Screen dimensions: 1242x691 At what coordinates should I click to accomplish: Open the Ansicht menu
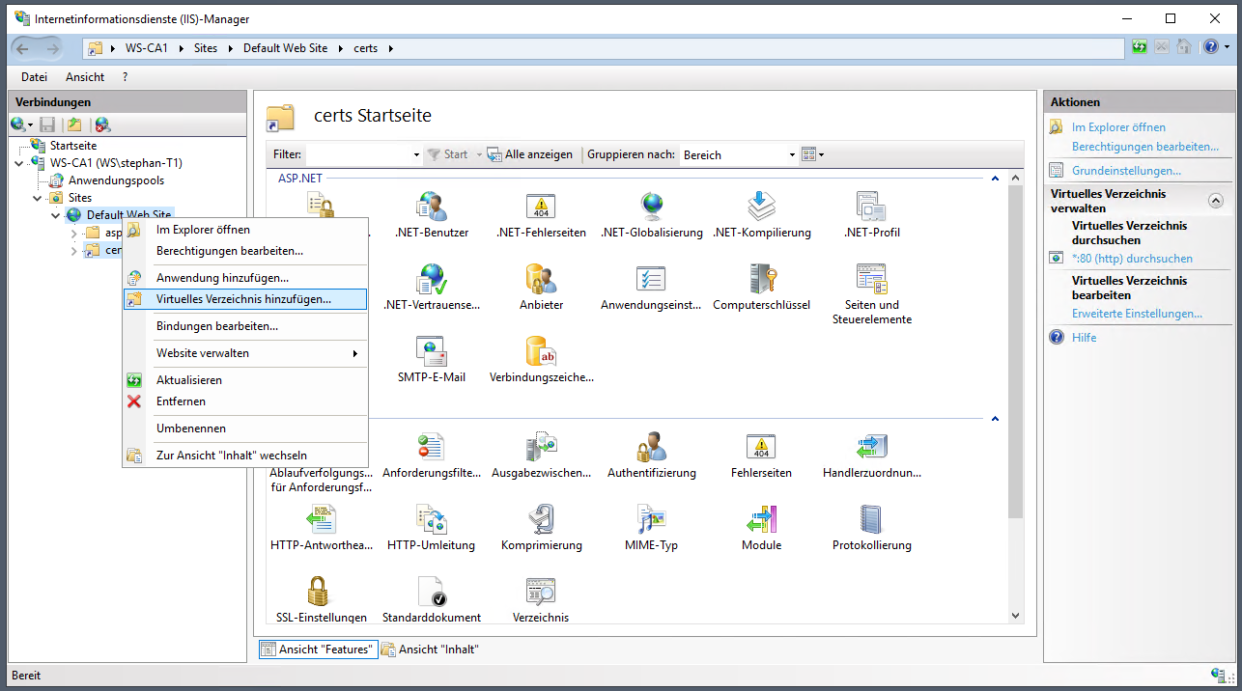pos(85,77)
